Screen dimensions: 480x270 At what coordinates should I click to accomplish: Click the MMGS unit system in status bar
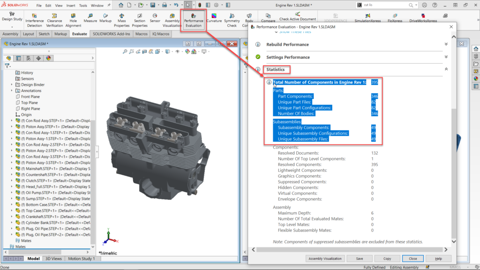tap(455, 267)
